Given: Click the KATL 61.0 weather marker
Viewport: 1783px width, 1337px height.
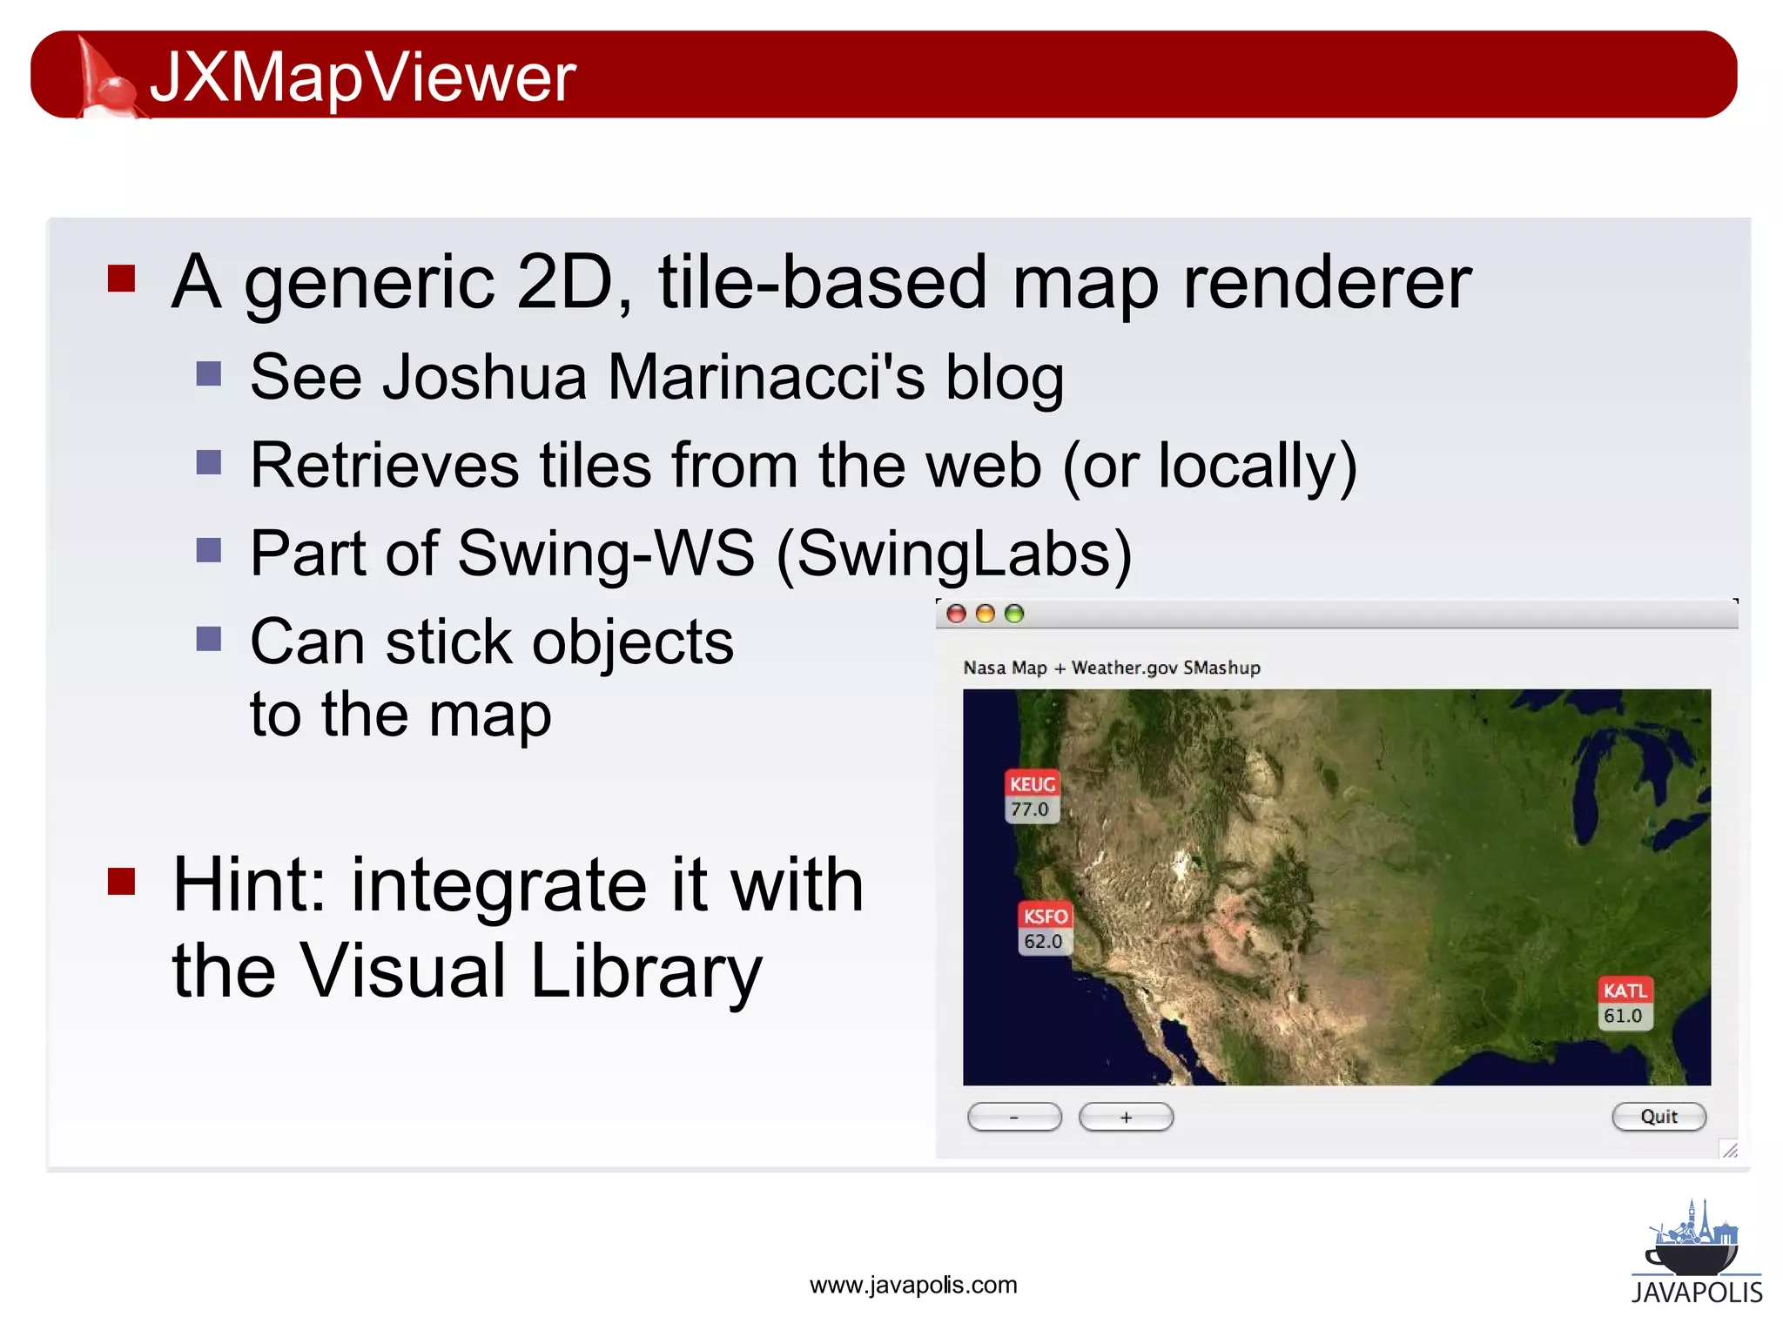Looking at the screenshot, I should [1625, 1003].
